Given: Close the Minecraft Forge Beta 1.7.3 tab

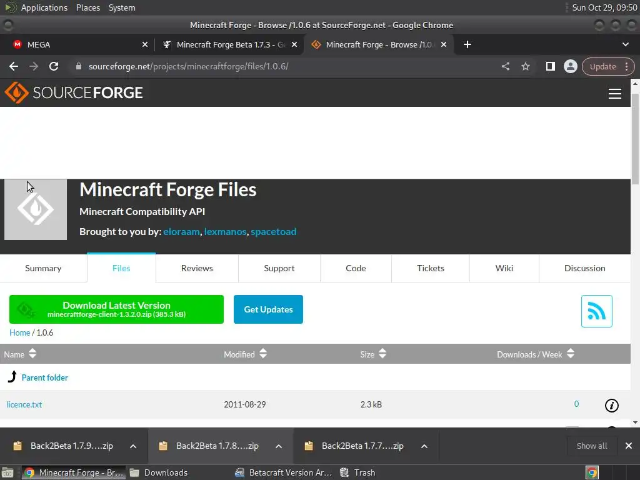Looking at the screenshot, I should coord(294,44).
